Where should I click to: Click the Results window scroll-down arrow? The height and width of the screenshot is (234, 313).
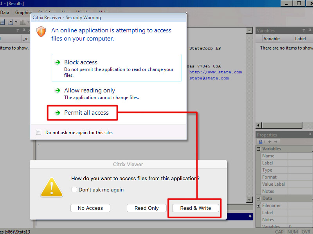coord(249,200)
